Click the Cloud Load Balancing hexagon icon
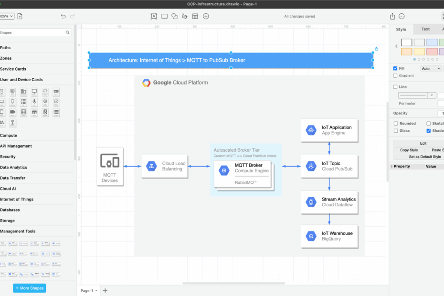The height and width of the screenshot is (296, 444). (151, 166)
